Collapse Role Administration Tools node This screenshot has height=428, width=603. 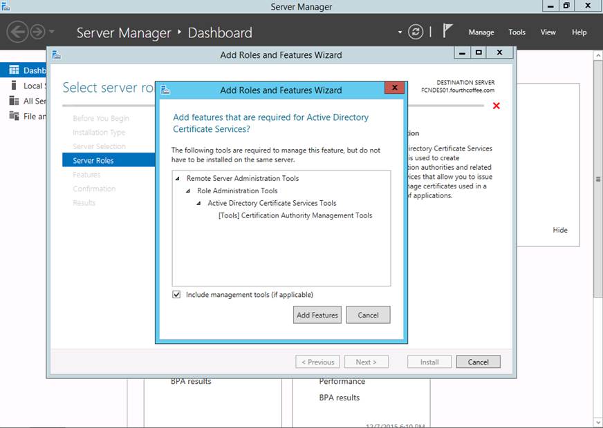click(x=189, y=191)
